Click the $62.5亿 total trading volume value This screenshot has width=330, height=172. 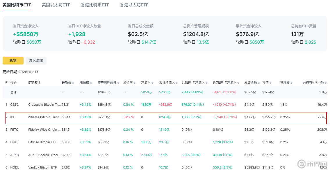[138, 34]
